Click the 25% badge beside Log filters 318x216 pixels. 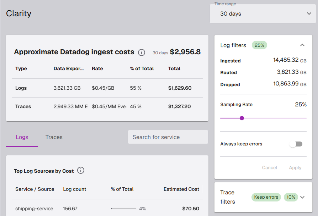(x=259, y=45)
